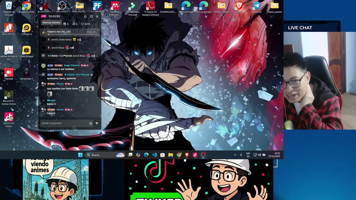Open OBS Studio from the taskbar
Image resolution: width=356 pixels, height=200 pixels.
[203, 155]
